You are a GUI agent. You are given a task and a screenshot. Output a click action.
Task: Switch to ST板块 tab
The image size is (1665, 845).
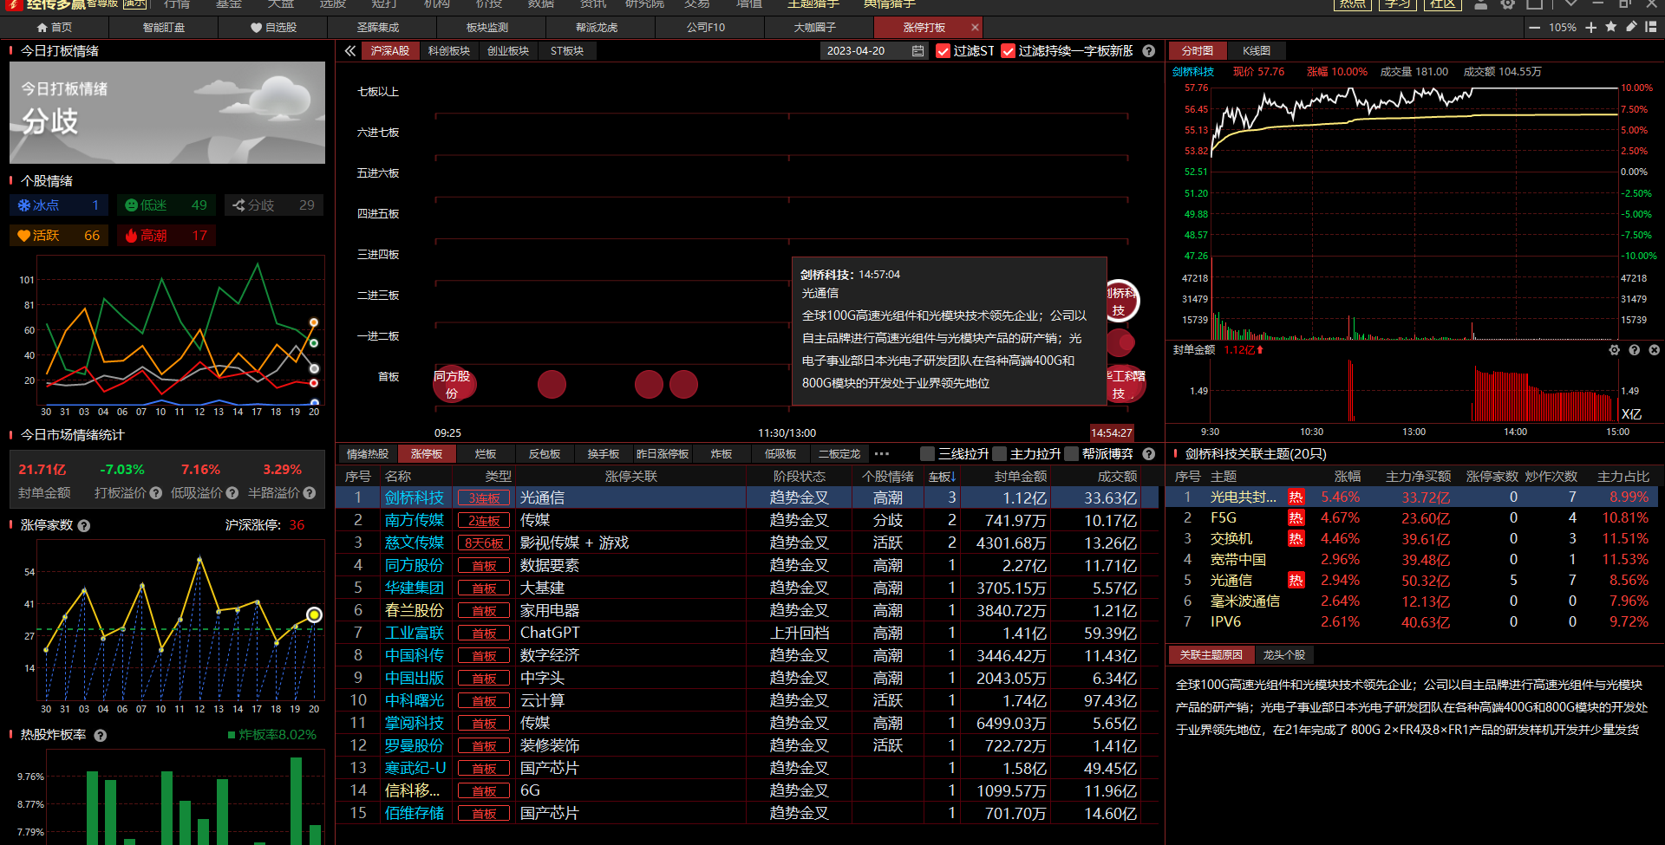567,51
